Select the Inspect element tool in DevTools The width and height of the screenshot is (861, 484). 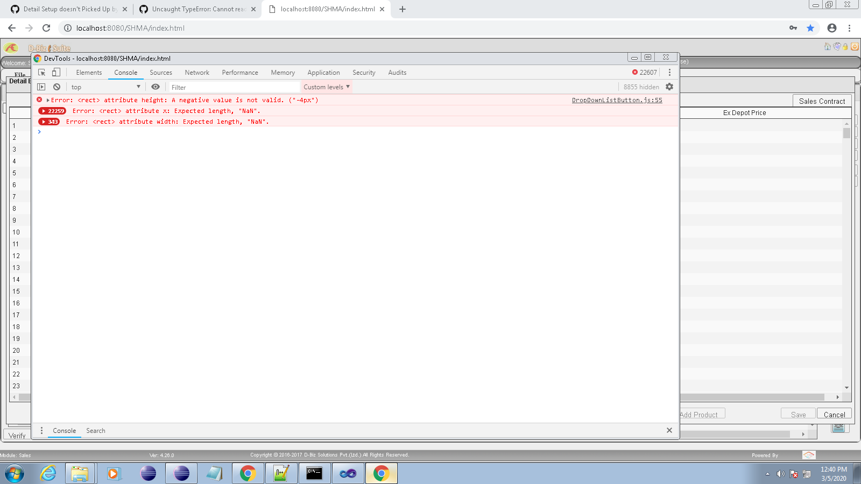click(41, 72)
